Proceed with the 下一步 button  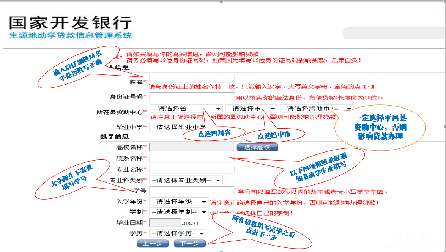pos(189,244)
